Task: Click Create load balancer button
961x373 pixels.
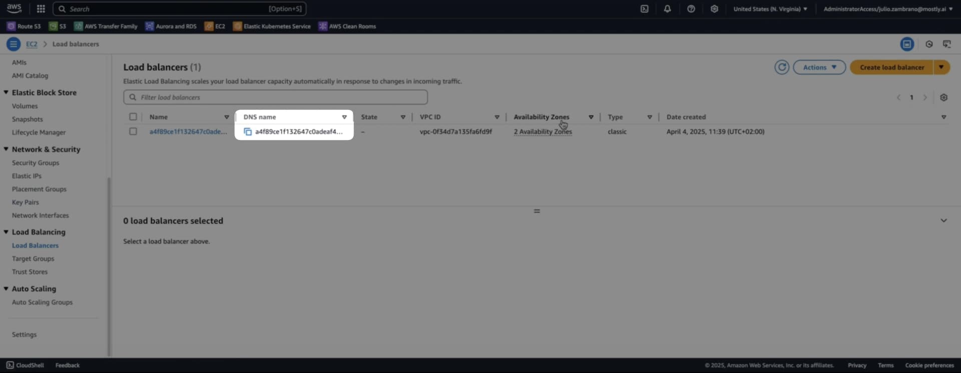Action: 892,67
